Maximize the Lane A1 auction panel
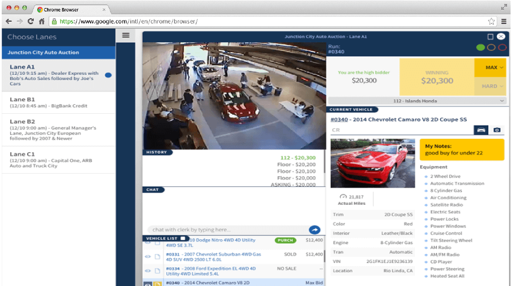Screen dimensions: 511x286 click(490, 37)
